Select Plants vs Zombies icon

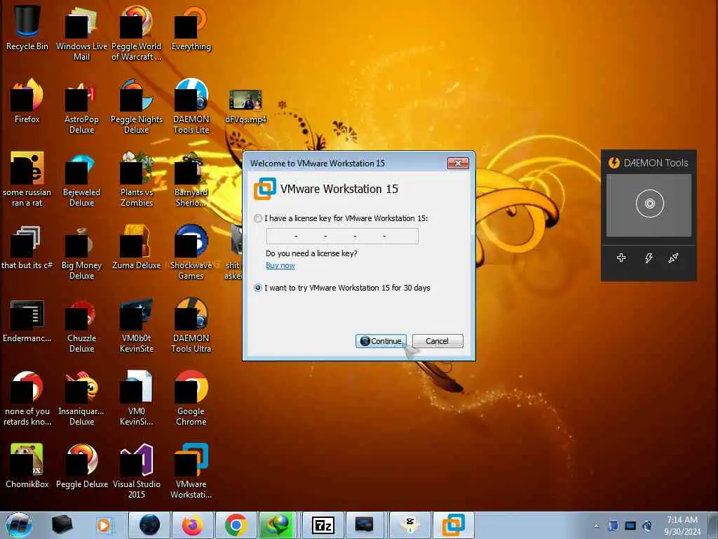[x=137, y=179]
